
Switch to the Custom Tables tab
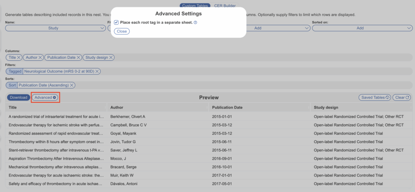tap(195, 6)
